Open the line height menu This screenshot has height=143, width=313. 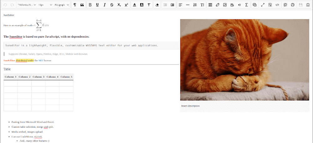202,5
